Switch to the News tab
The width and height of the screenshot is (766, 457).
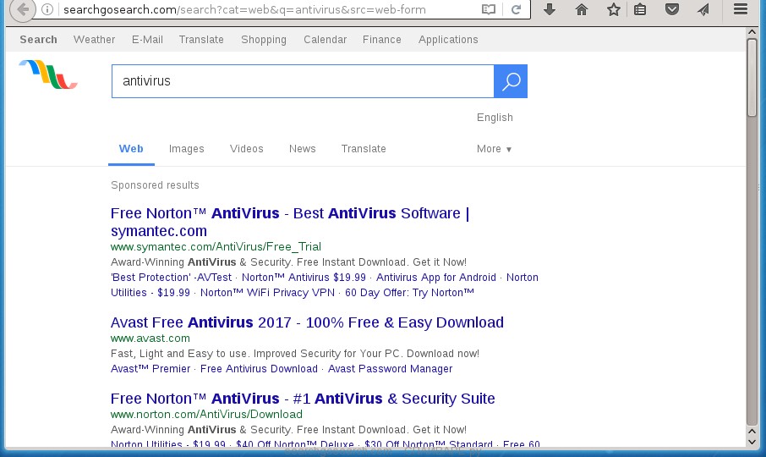(302, 149)
